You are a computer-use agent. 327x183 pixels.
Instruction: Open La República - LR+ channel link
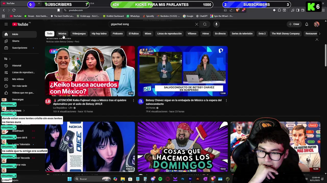tap(63, 108)
